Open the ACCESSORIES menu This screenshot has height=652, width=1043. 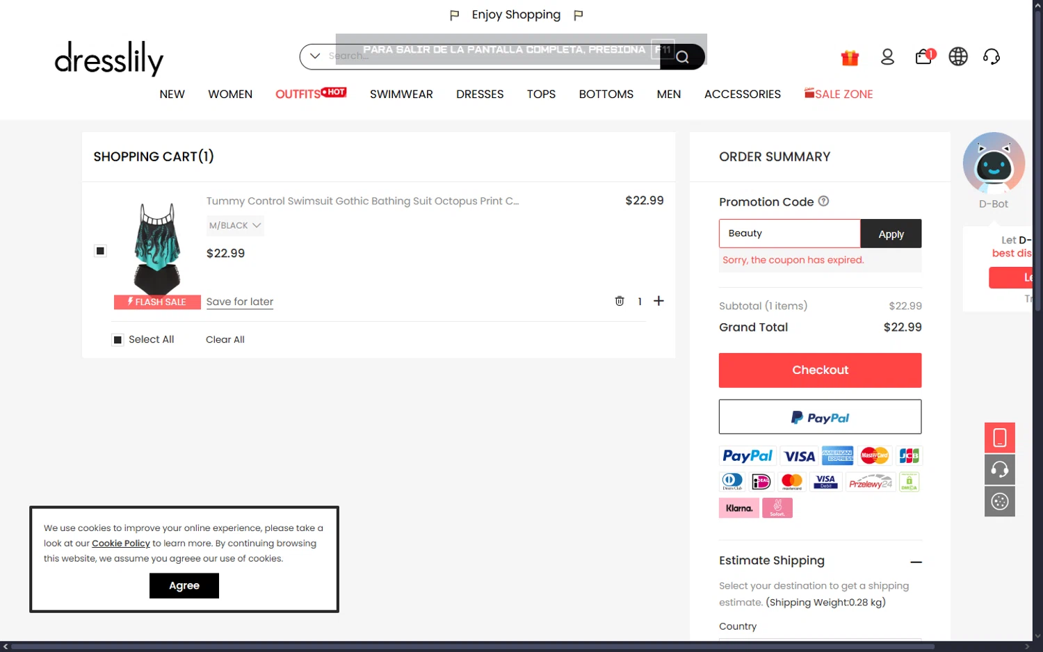[x=743, y=94]
